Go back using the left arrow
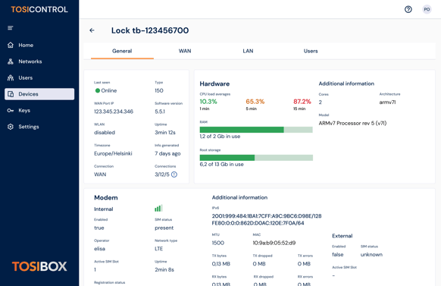Image resolution: width=441 pixels, height=286 pixels. coord(92,30)
